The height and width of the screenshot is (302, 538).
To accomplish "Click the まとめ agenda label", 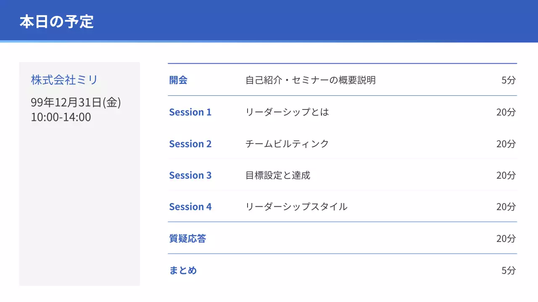I will [183, 271].
